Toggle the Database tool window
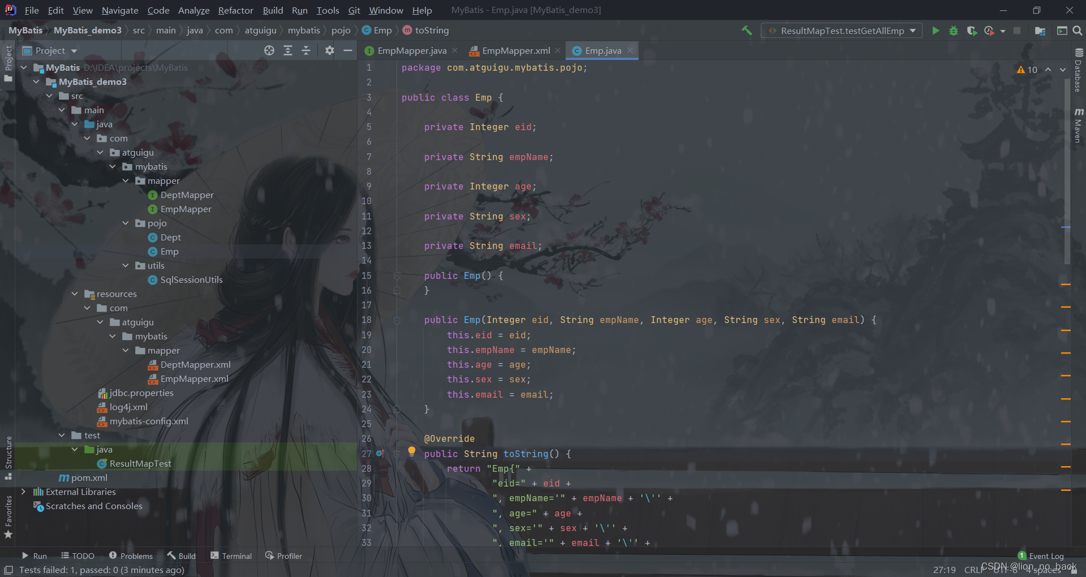The image size is (1086, 577). 1078,71
